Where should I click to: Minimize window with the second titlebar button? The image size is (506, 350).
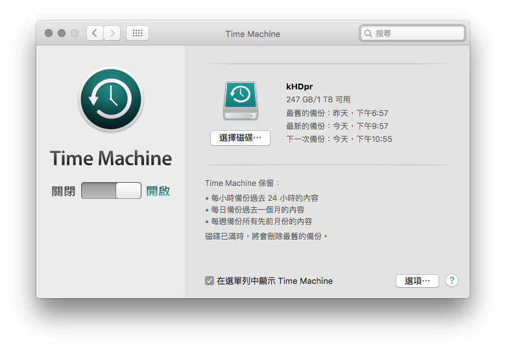click(62, 33)
